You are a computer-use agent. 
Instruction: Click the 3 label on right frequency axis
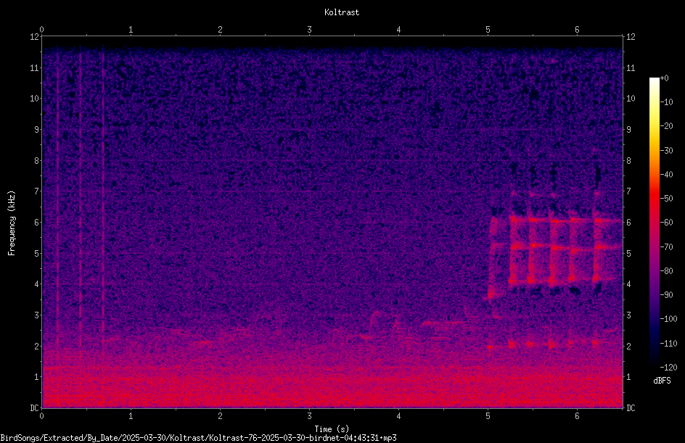coord(628,315)
